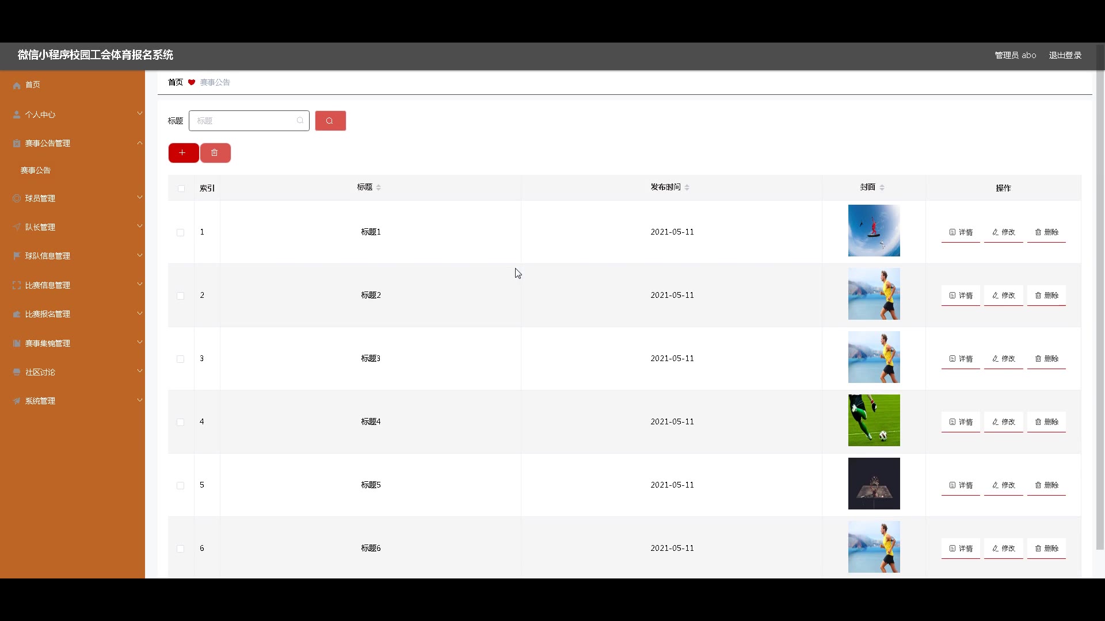Click 详情 button for 标题1
The image size is (1105, 621).
click(961, 232)
